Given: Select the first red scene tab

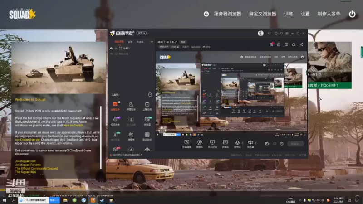Looking at the screenshot, I should point(119,42).
